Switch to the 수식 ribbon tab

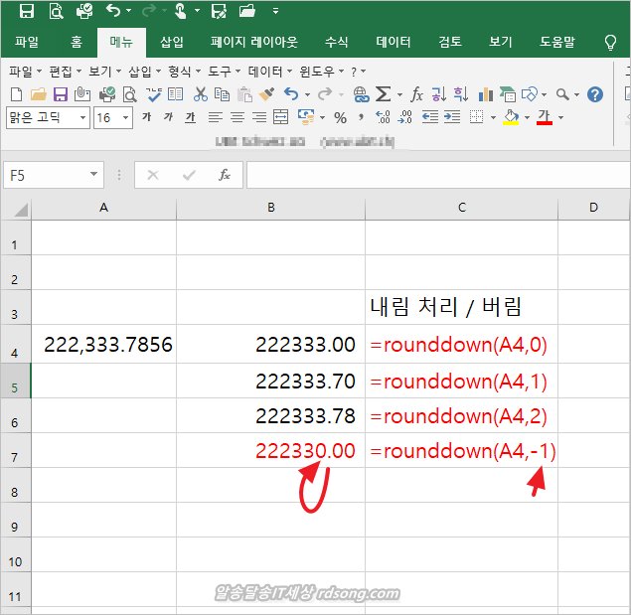pyautogui.click(x=336, y=43)
